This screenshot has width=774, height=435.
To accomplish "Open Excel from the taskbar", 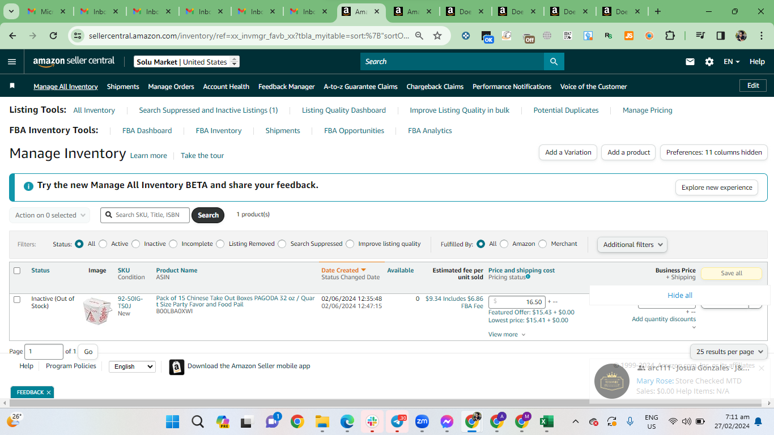I will (546, 422).
